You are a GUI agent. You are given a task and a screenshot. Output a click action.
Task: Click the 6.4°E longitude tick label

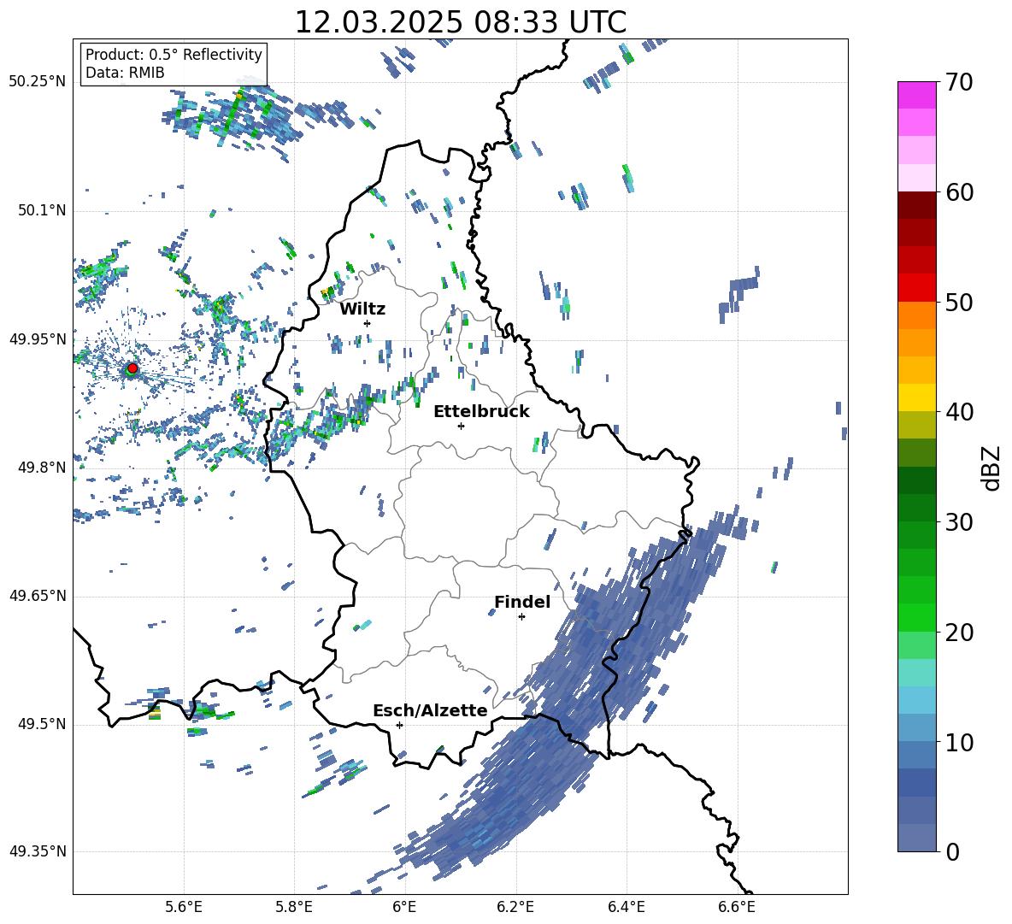click(x=626, y=907)
